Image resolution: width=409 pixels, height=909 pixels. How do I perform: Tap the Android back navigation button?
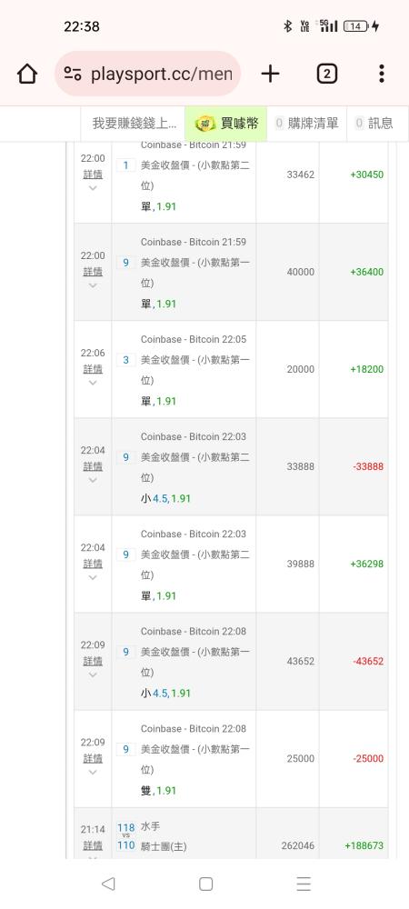(108, 884)
